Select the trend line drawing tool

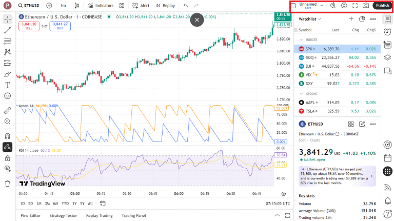point(8,30)
